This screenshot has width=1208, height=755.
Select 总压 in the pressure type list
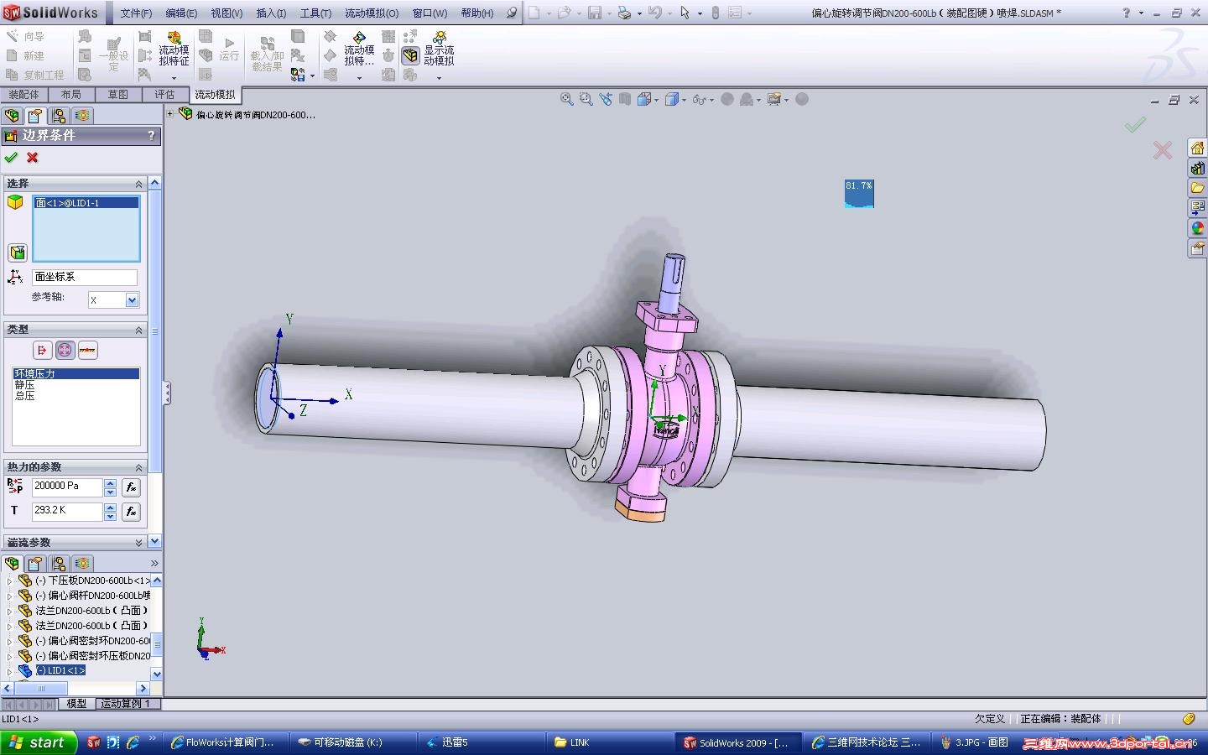tap(24, 396)
